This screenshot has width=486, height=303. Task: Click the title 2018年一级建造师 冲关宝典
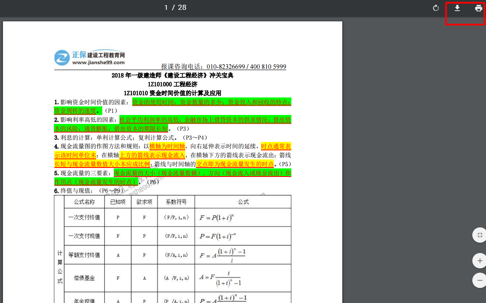[172, 76]
